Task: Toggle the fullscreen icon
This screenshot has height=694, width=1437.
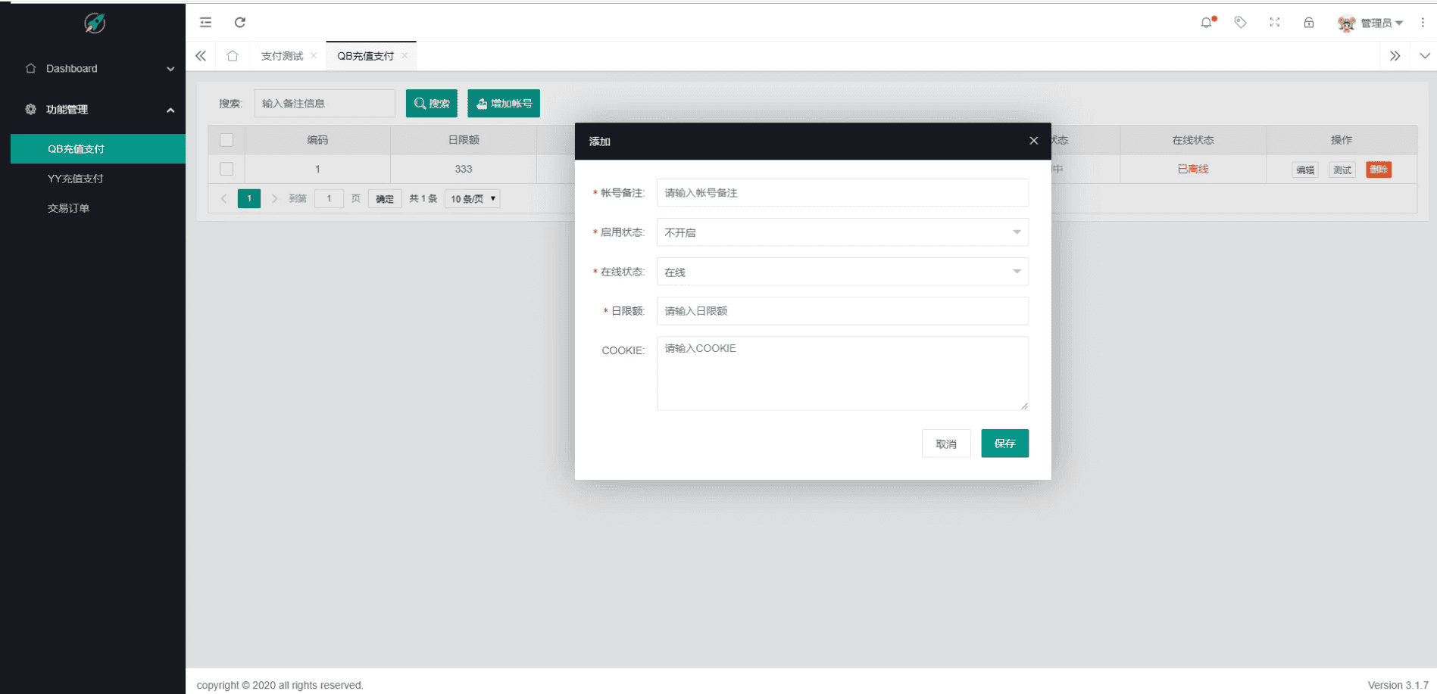Action: click(1275, 23)
